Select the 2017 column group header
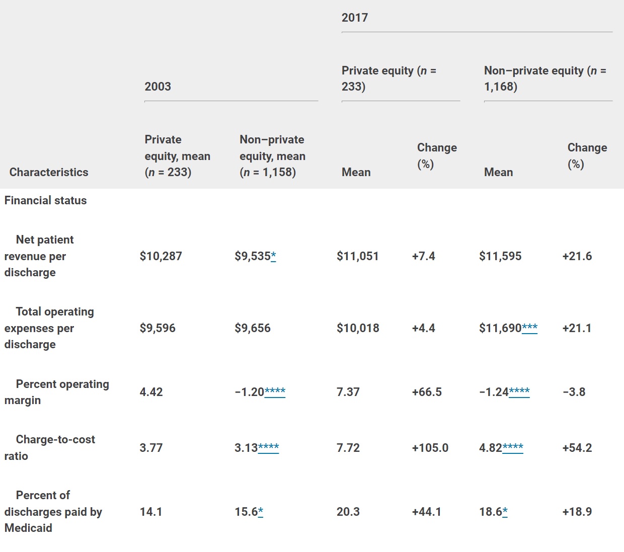The image size is (624, 552). (x=355, y=18)
